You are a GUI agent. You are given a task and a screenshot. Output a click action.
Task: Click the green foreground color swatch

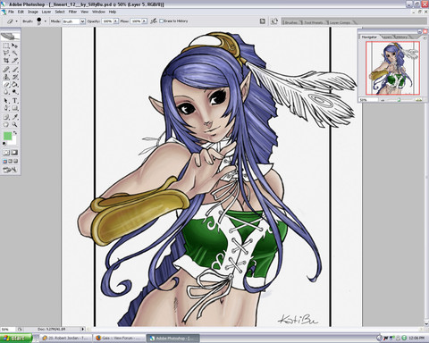(x=7, y=136)
